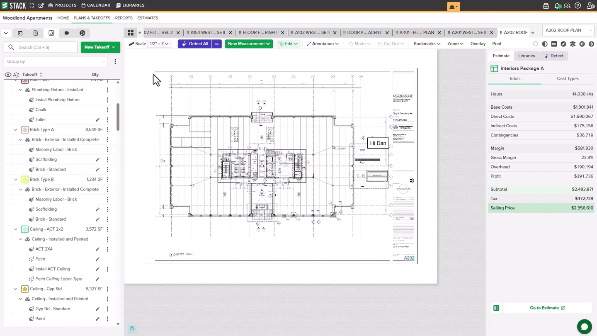Go to previous sheet with left arrow
597x336 pixels.
pos(582,44)
